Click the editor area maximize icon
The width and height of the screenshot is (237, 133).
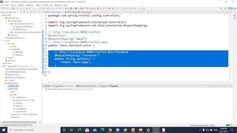[231, 12]
